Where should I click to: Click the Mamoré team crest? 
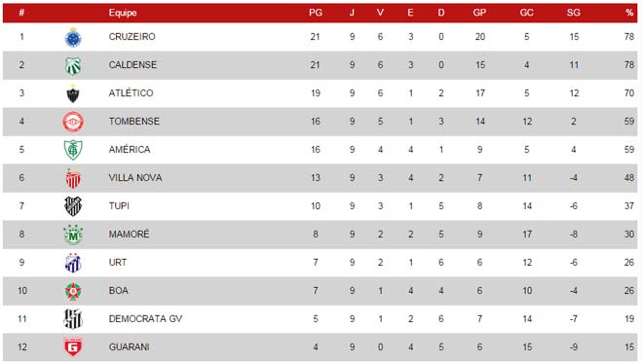pyautogui.click(x=73, y=235)
